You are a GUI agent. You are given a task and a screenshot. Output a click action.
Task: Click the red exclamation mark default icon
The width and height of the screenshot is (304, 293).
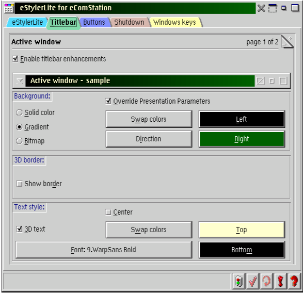281,281
